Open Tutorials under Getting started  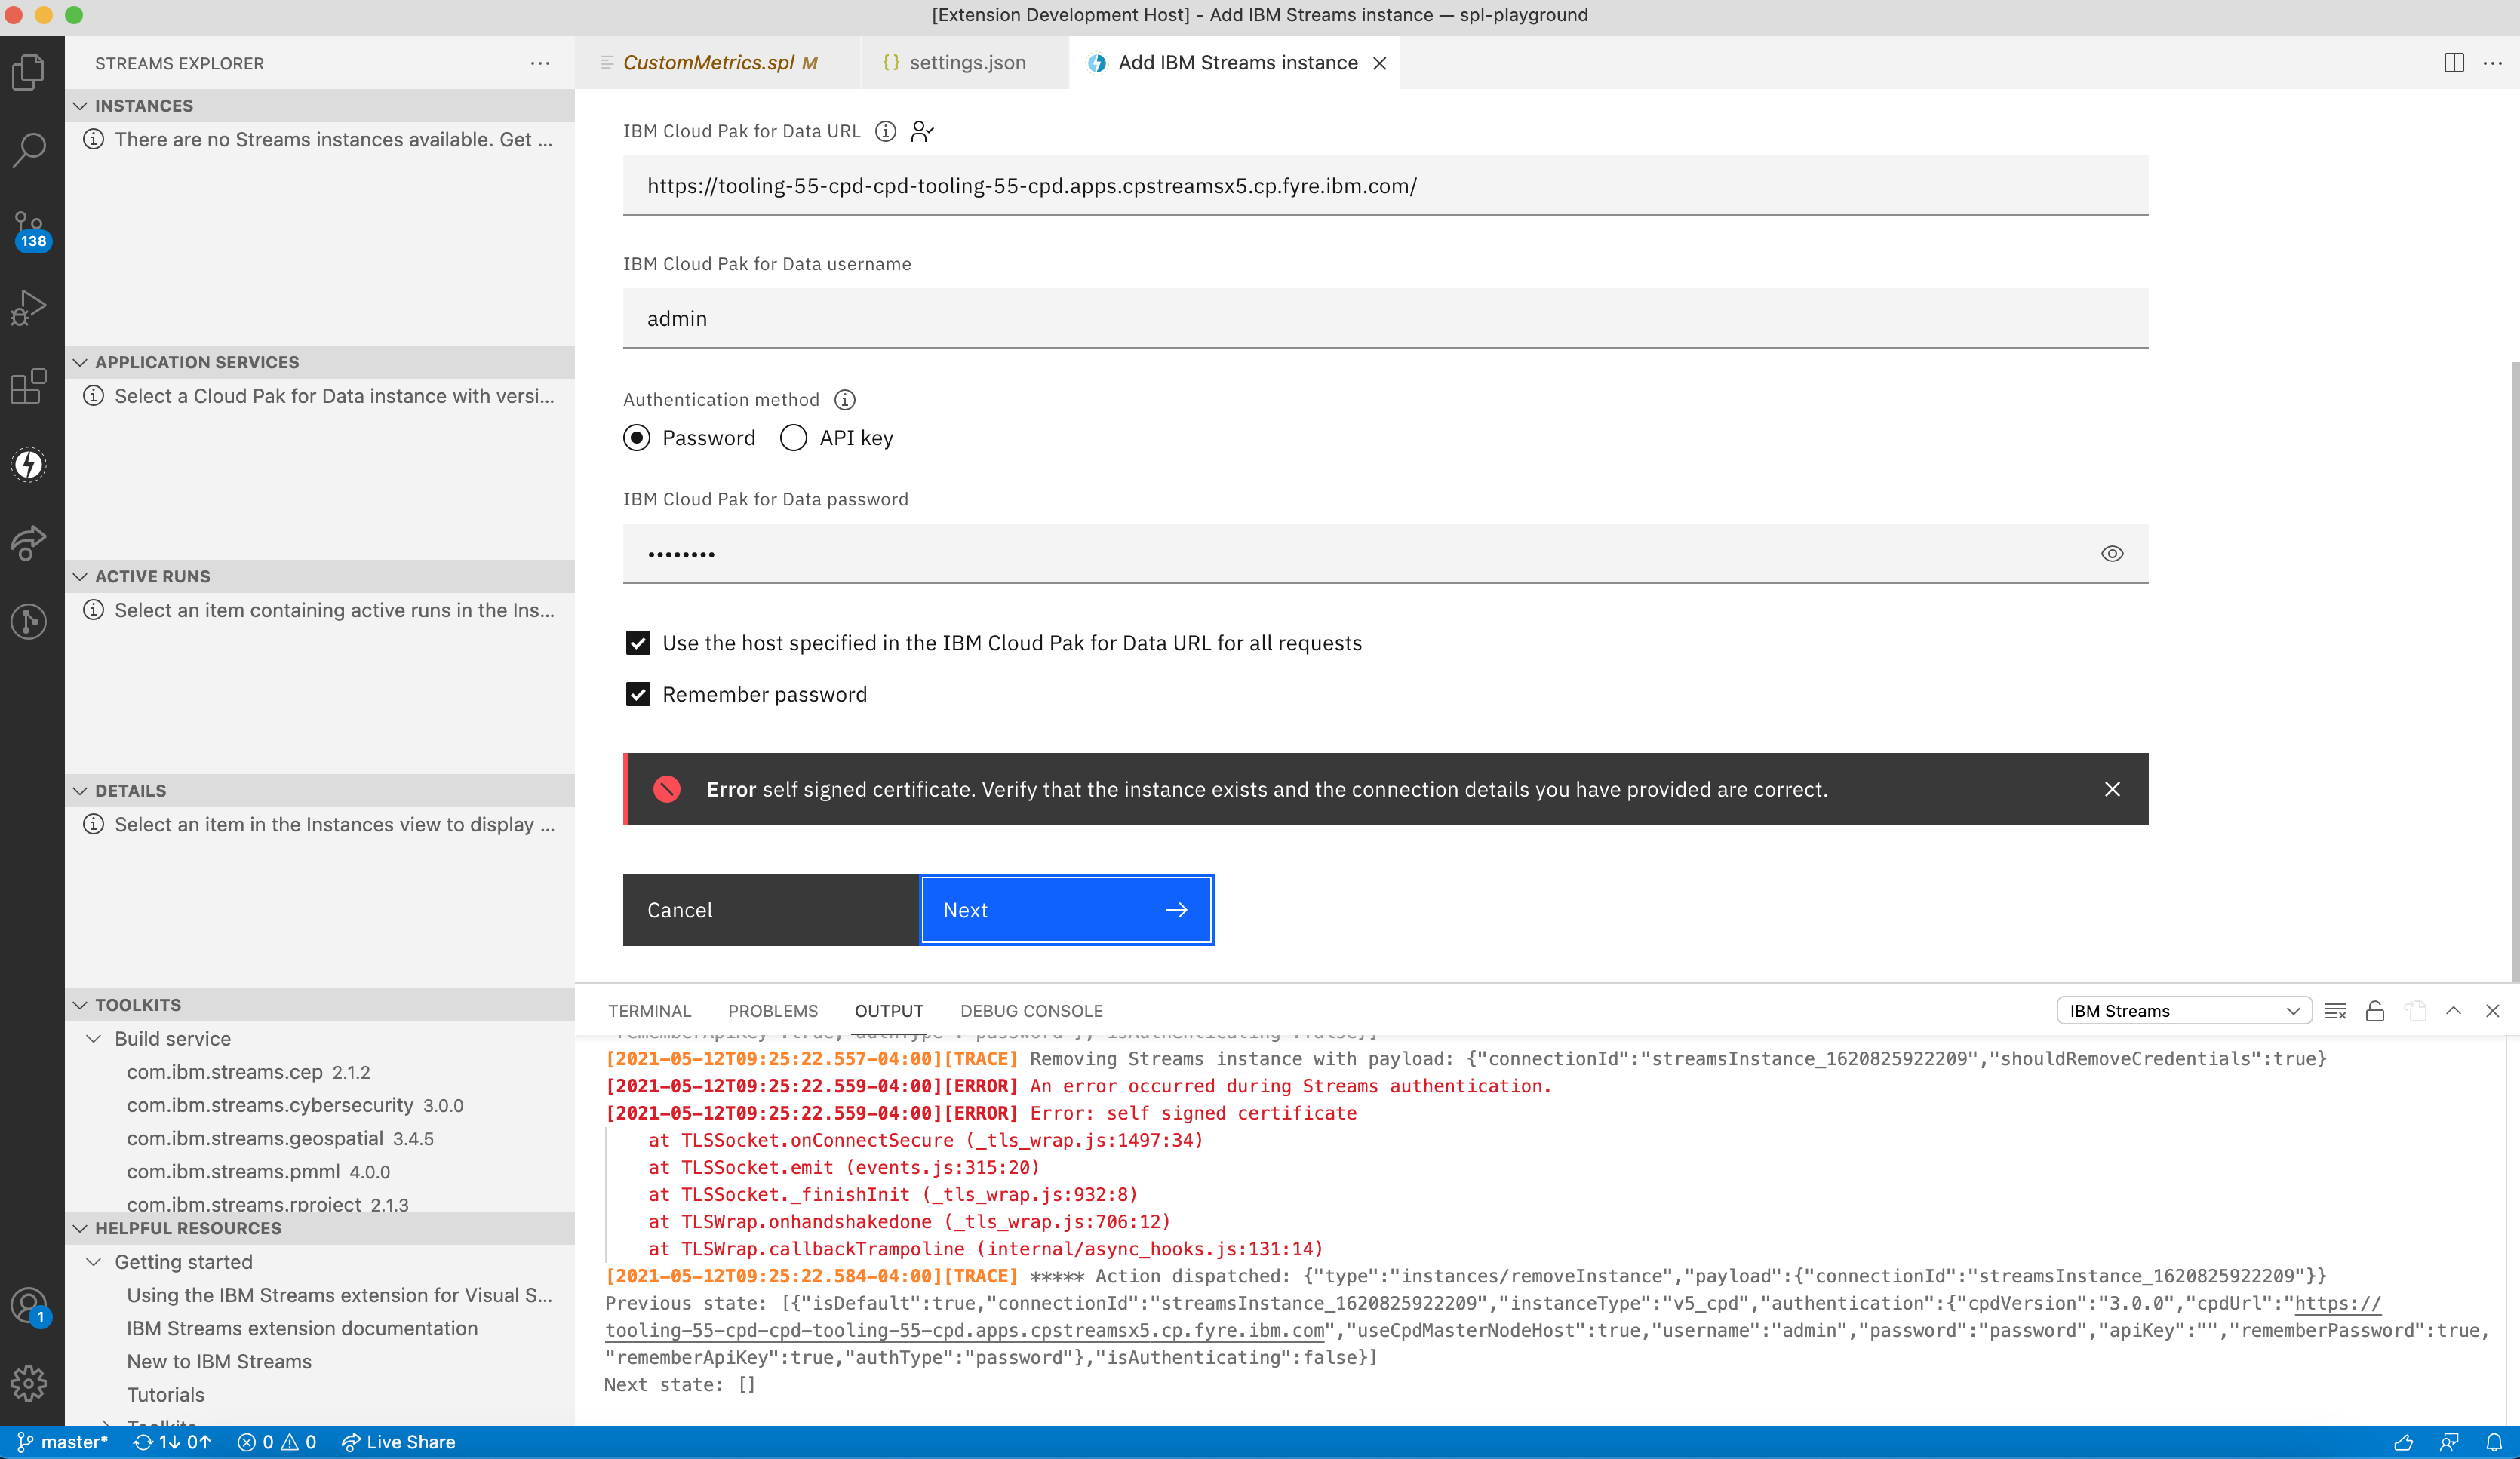tap(166, 1394)
